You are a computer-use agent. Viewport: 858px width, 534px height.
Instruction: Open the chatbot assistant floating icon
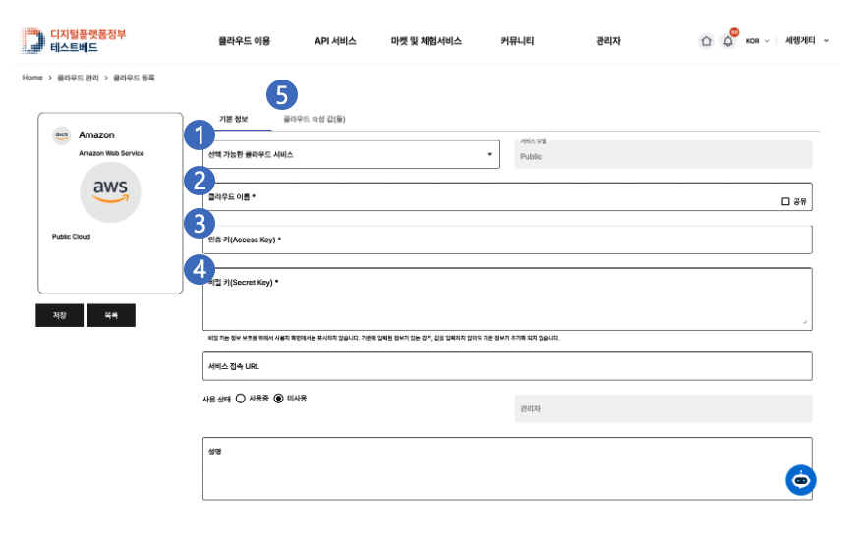801,479
